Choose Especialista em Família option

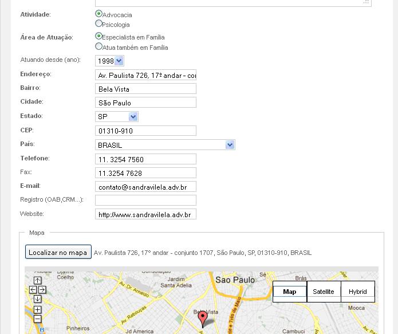(99, 36)
